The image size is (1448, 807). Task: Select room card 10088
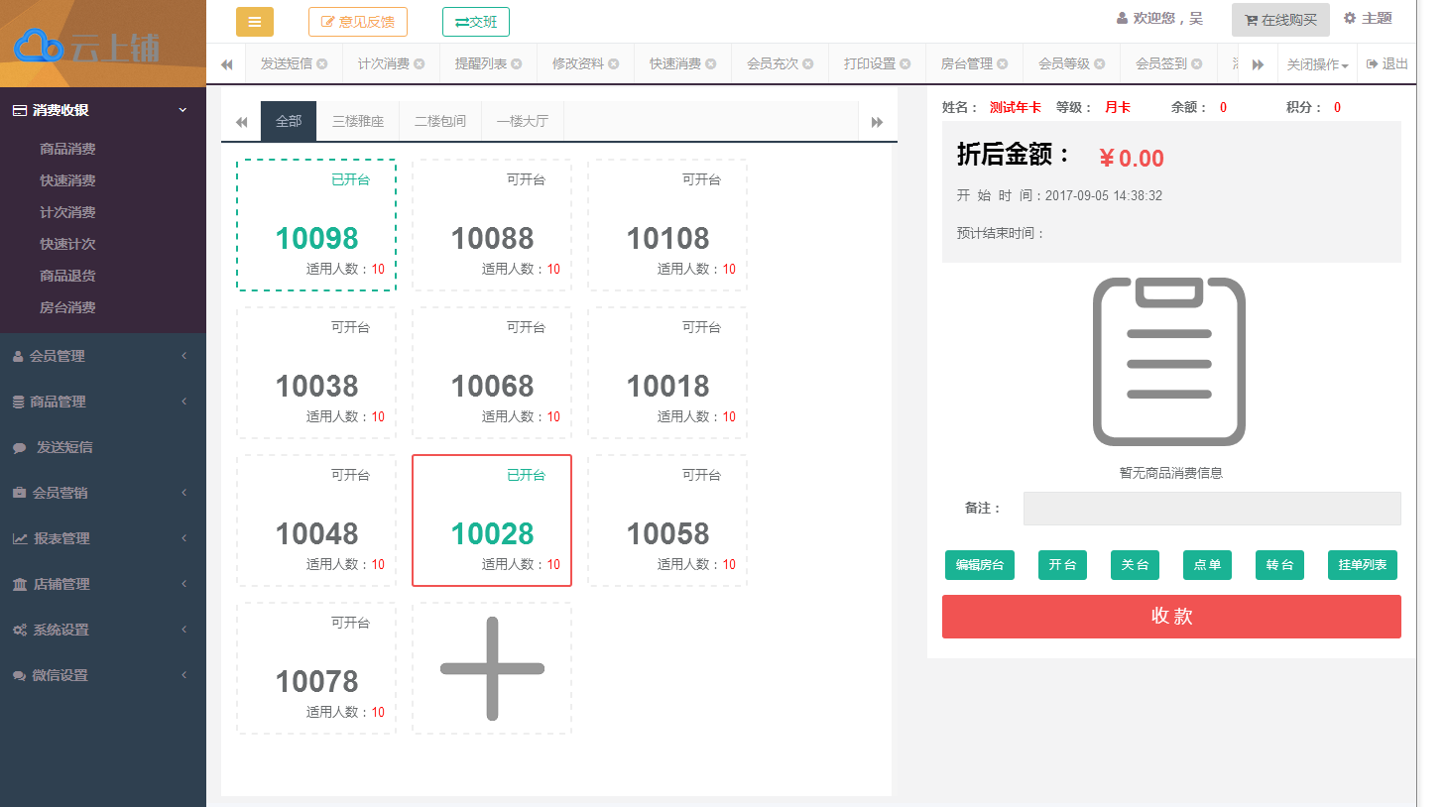click(492, 225)
